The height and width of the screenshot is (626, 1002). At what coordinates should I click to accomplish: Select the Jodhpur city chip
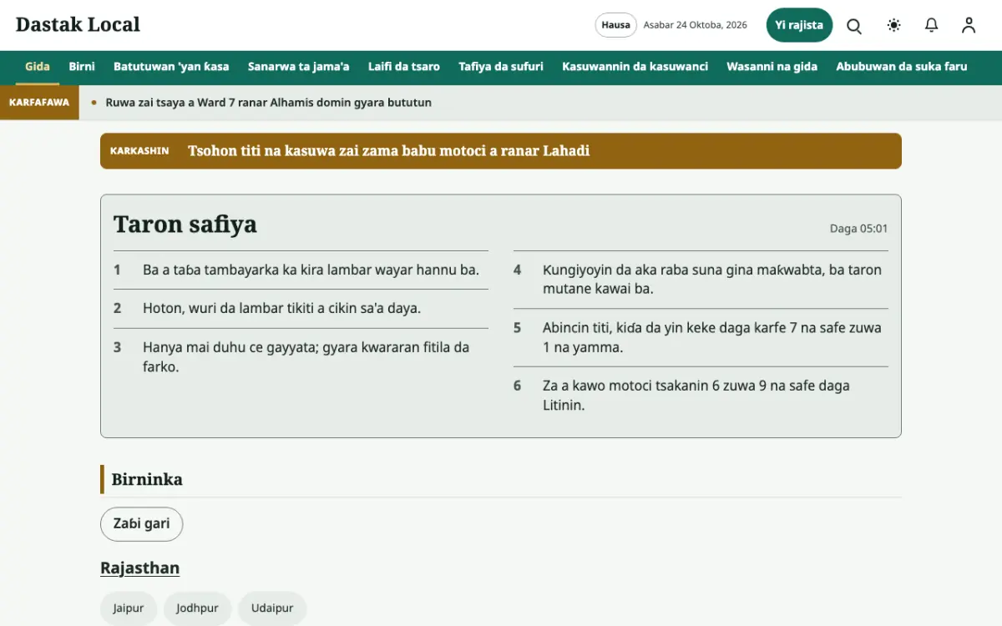click(197, 608)
